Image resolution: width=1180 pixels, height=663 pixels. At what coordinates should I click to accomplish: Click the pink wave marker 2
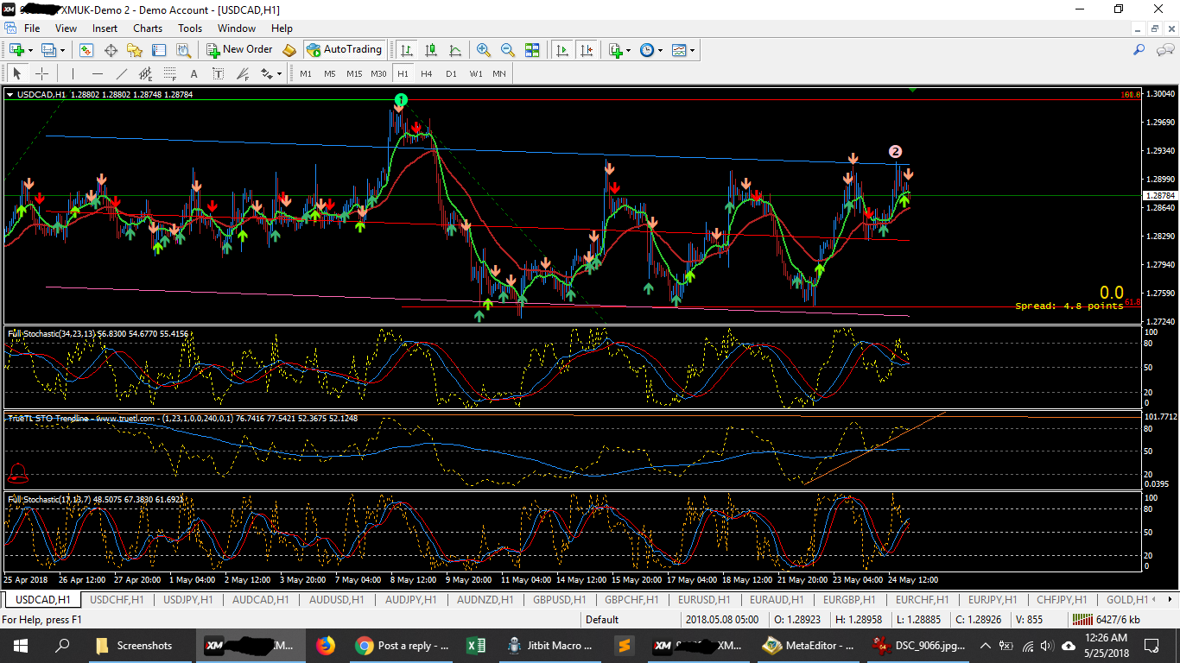point(896,152)
